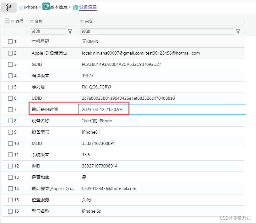Viewport: 256px width, 223px height.
Task: Check the box for row 9 设备型号
Action: click(10, 132)
